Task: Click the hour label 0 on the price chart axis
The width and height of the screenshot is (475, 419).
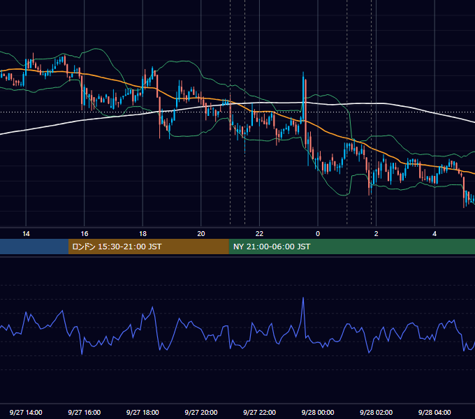Action: (x=318, y=234)
